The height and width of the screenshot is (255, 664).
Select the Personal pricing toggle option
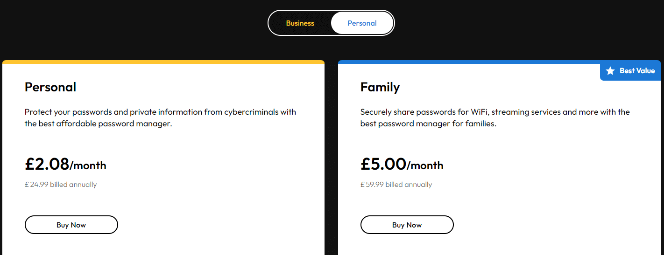(362, 23)
